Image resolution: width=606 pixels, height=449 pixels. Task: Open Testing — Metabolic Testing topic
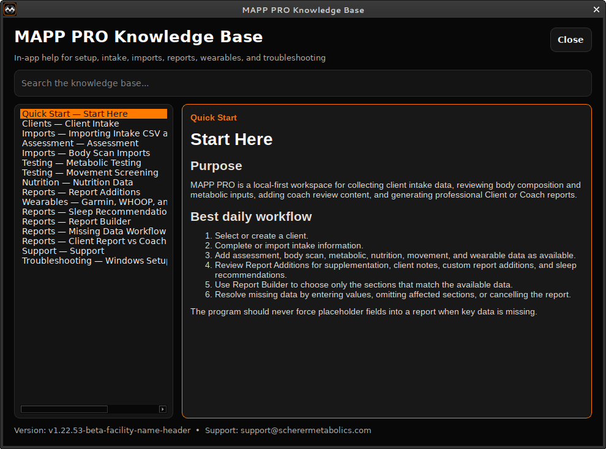[x=94, y=163]
